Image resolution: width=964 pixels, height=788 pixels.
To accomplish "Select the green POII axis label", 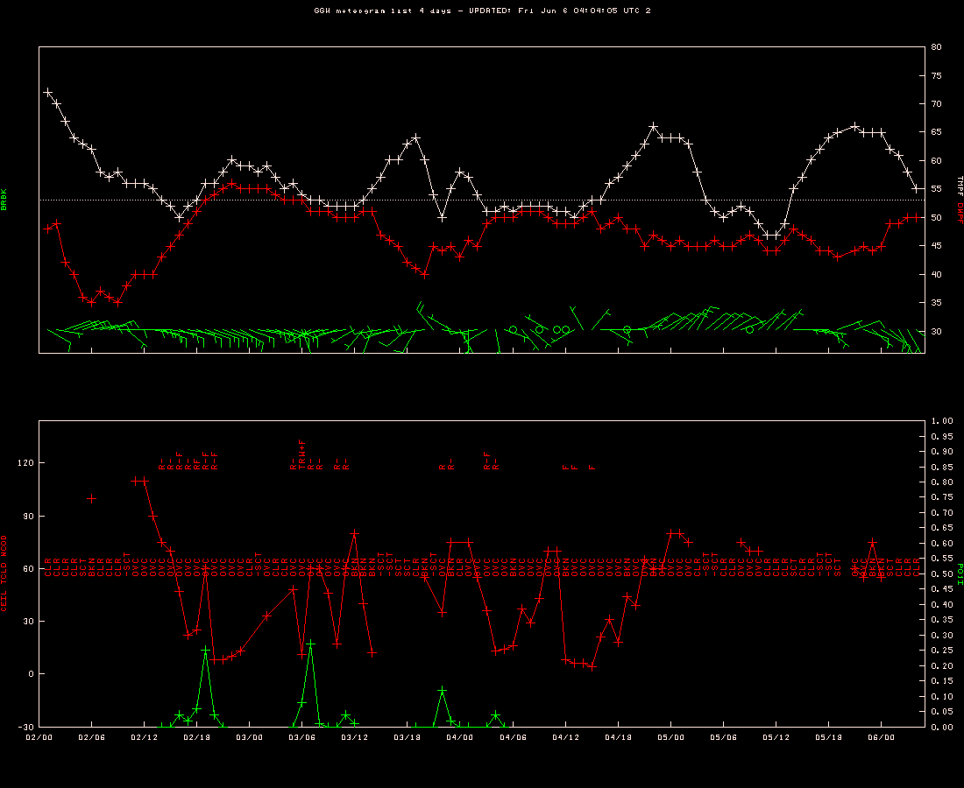I will click(x=960, y=573).
